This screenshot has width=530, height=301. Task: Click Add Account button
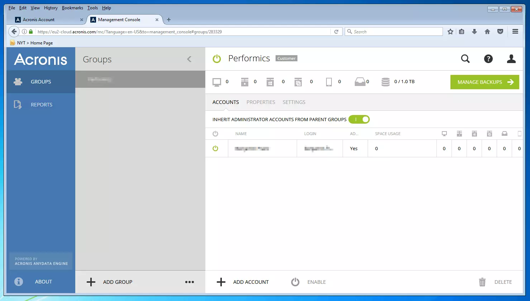pyautogui.click(x=243, y=282)
